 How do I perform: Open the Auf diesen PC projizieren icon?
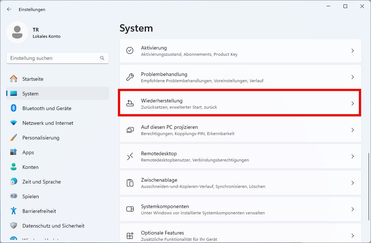tap(130, 130)
